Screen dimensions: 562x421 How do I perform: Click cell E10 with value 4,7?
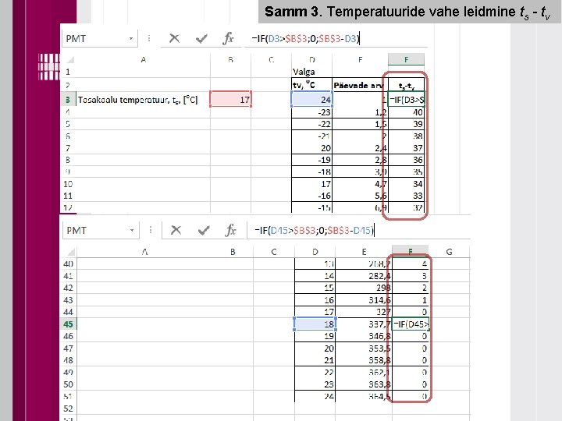point(360,184)
